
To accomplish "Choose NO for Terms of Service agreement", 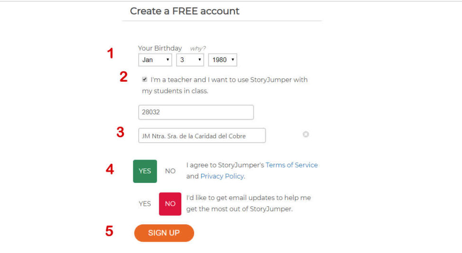I will 170,171.
